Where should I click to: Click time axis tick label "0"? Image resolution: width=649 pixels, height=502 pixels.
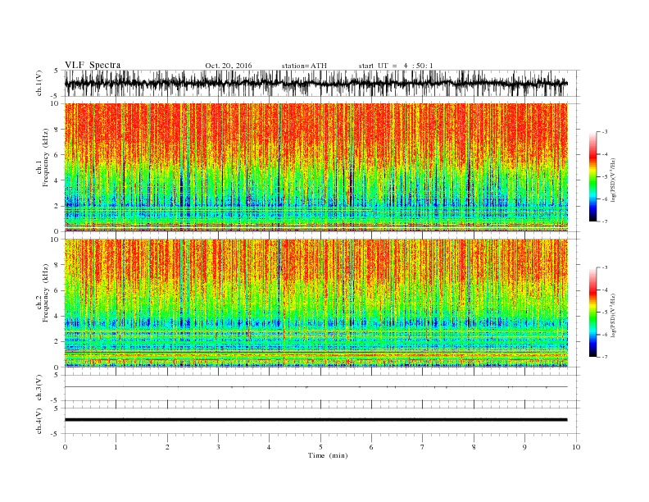(x=65, y=447)
